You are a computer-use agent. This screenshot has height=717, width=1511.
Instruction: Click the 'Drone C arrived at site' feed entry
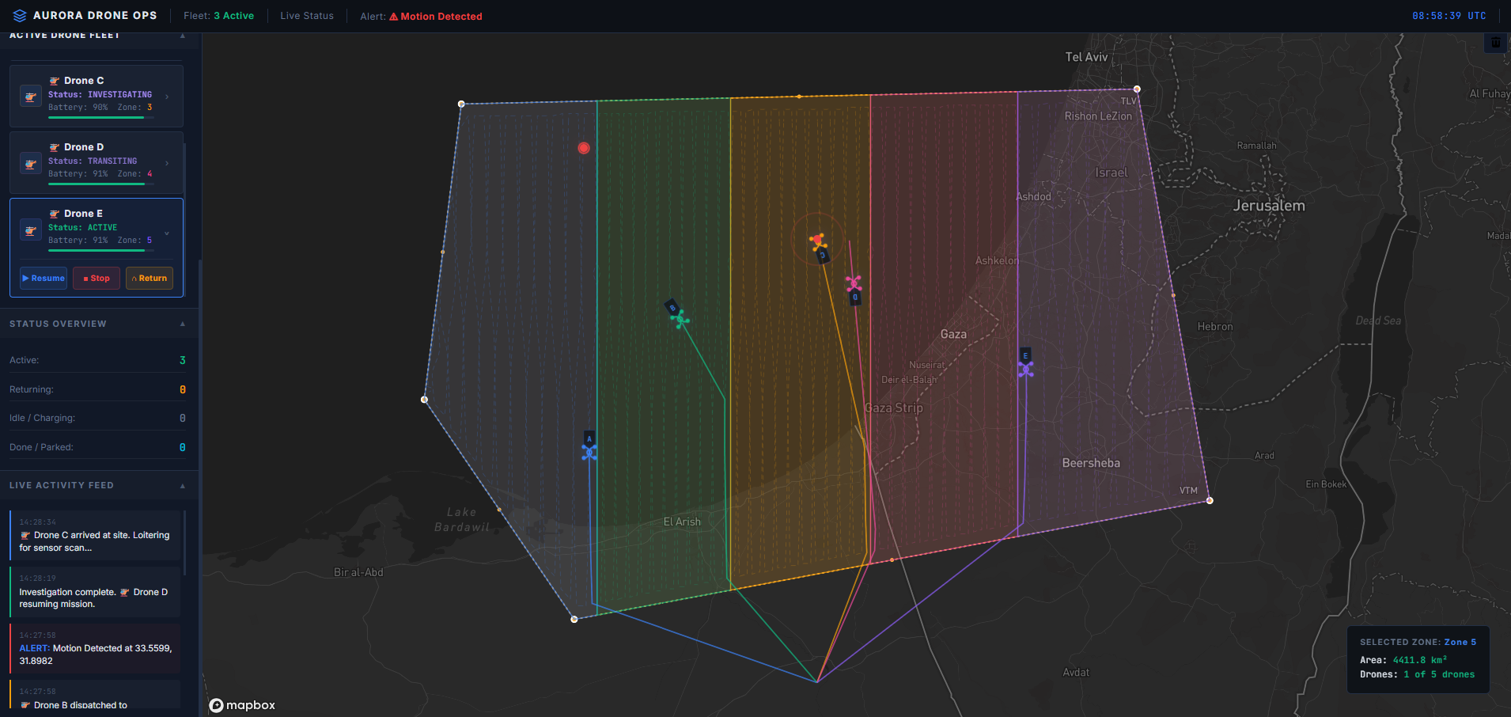click(95, 535)
